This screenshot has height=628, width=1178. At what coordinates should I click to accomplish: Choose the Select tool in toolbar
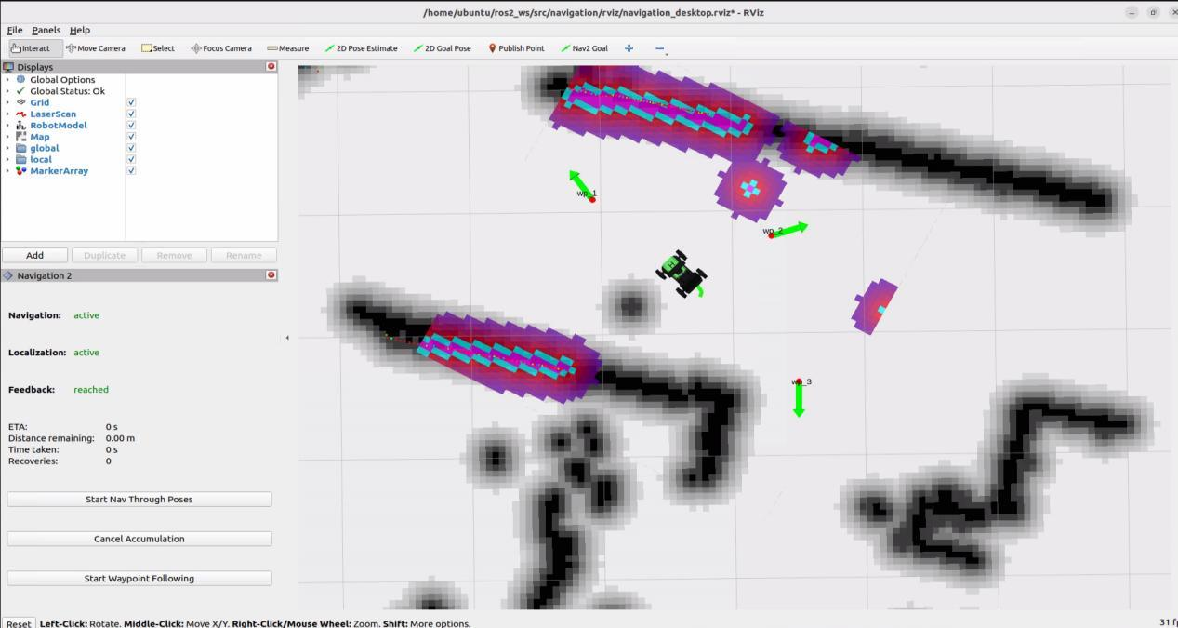(x=158, y=48)
